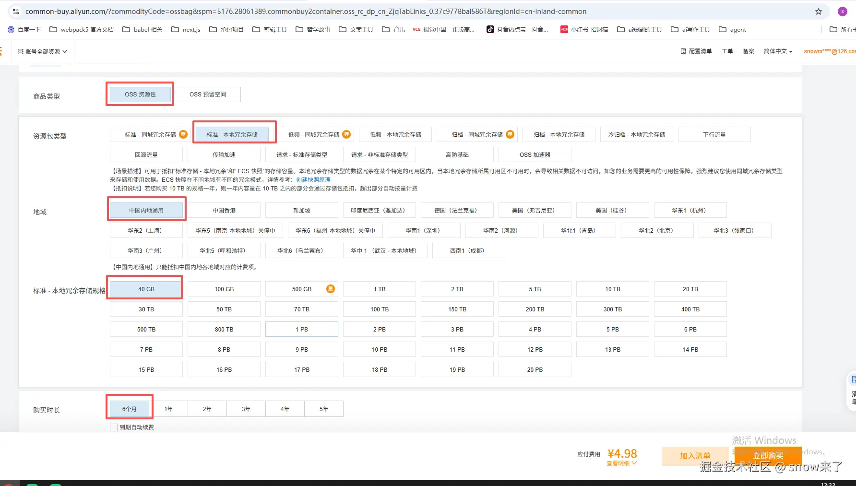Expand the 账号全部资源 dropdown
Image resolution: width=856 pixels, height=486 pixels.
tap(42, 51)
